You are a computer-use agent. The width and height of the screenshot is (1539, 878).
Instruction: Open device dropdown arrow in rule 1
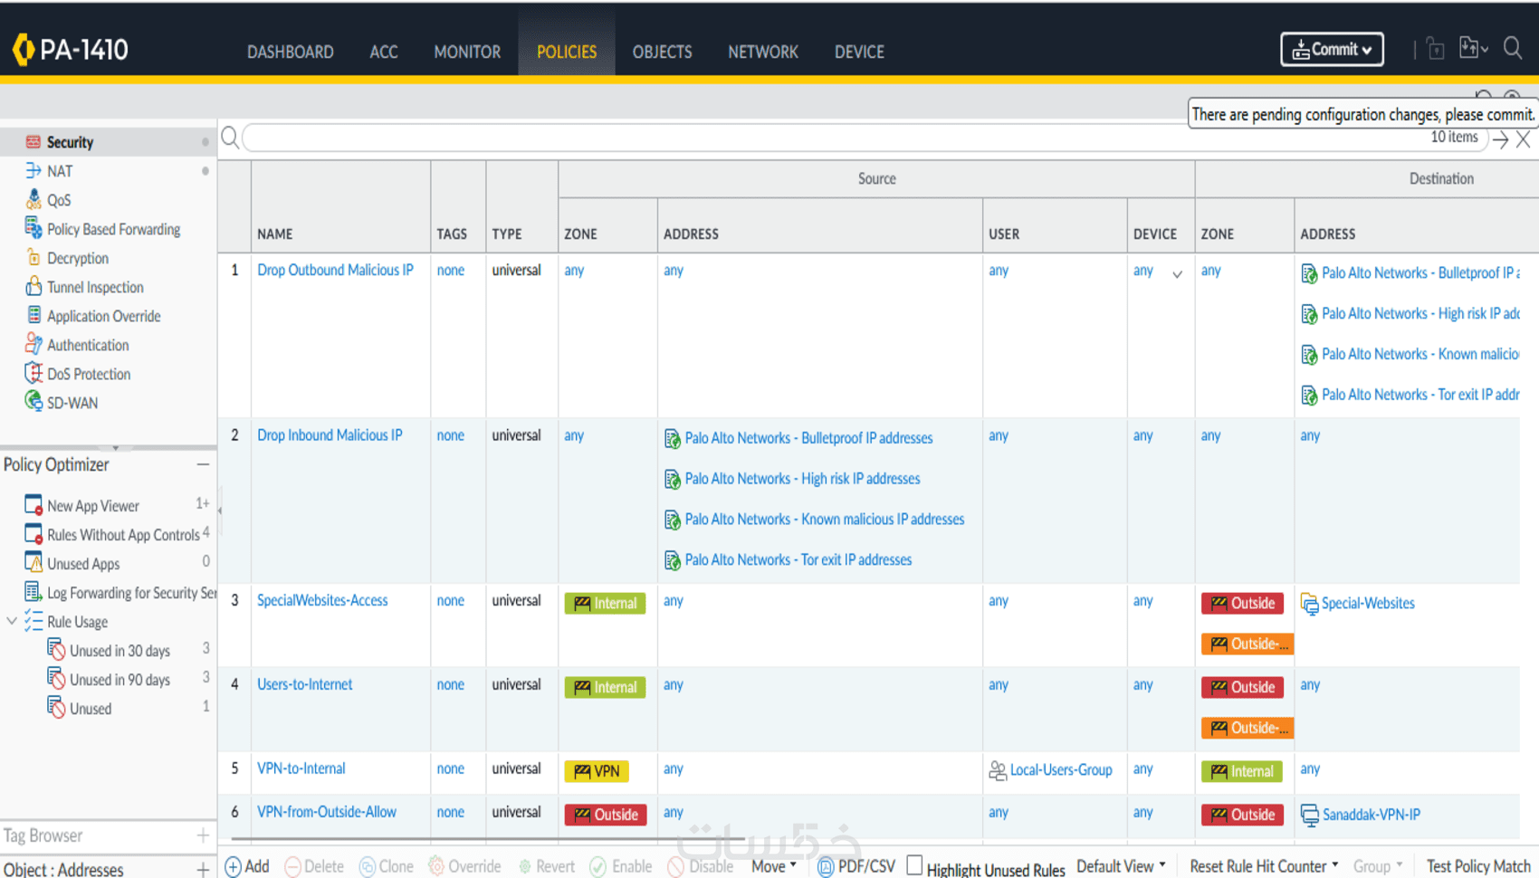click(x=1177, y=273)
